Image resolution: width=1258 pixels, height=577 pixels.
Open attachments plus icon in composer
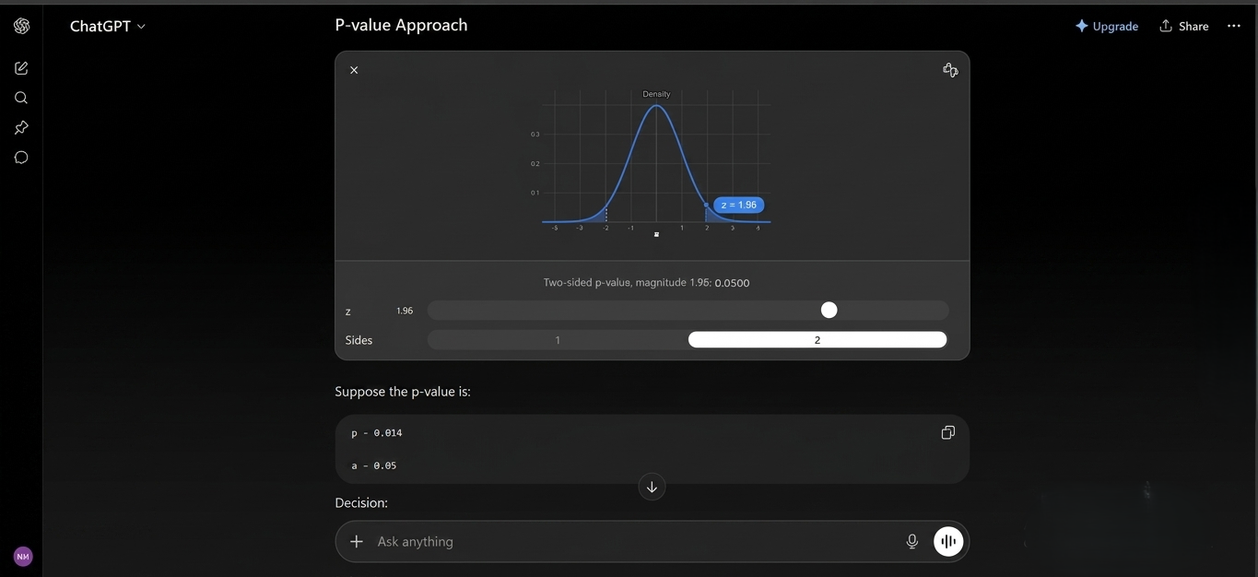pos(357,541)
